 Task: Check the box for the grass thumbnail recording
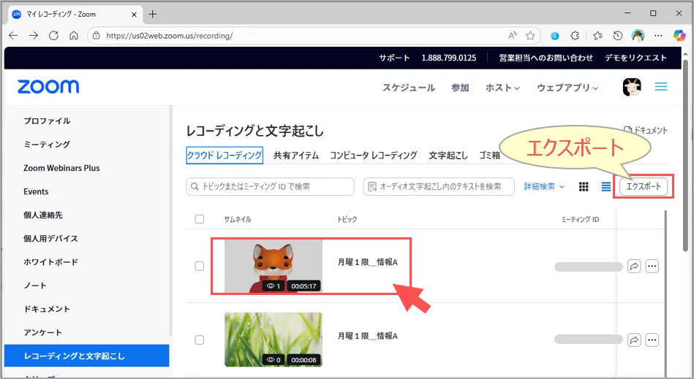click(200, 340)
